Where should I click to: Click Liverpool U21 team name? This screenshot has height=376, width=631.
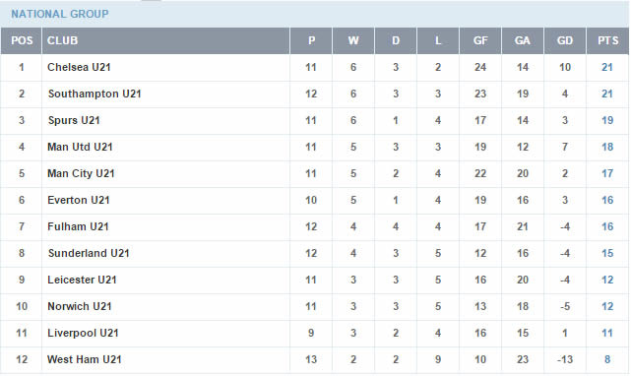[83, 333]
